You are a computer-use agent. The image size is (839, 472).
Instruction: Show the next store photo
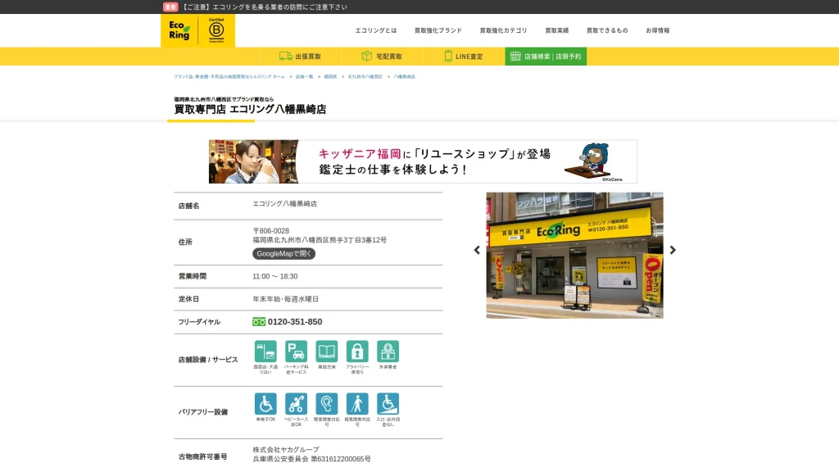click(x=673, y=250)
